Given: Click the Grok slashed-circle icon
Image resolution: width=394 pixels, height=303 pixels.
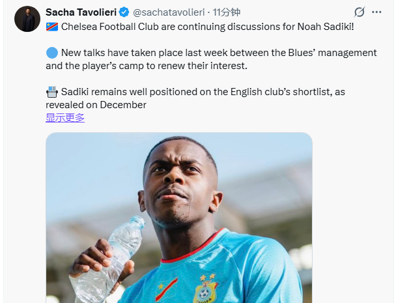Looking at the screenshot, I should pos(359,12).
